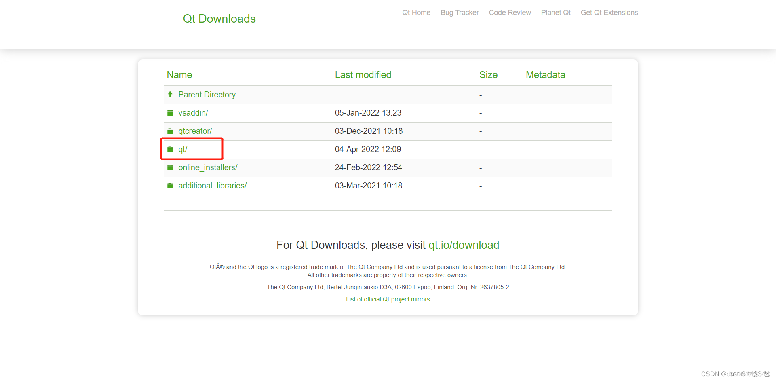776x381 pixels.
Task: Open Get Qt Extensions navigation link
Action: 609,13
